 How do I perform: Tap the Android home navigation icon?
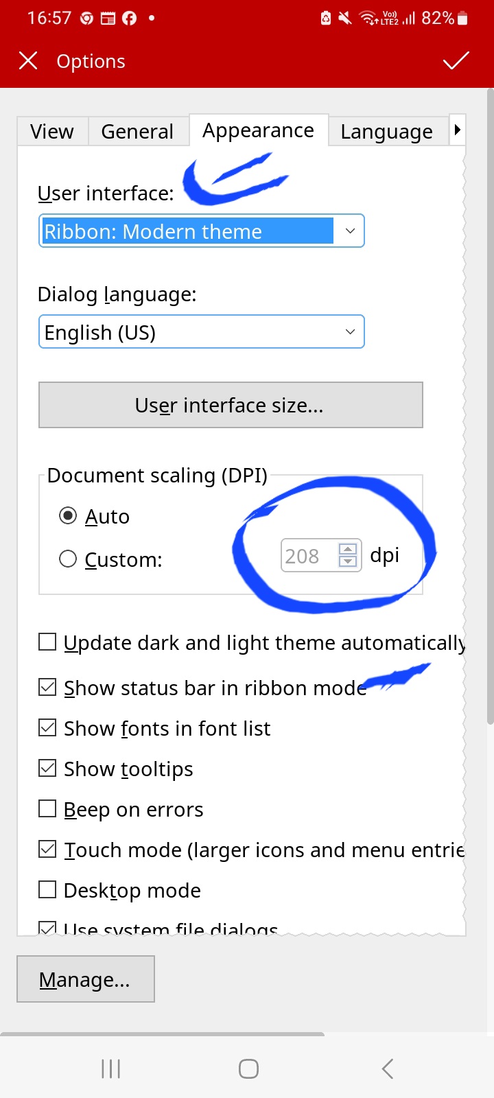[x=248, y=1068]
